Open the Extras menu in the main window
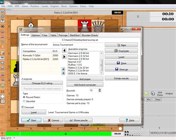This screenshot has height=140, width=176. (83, 6)
